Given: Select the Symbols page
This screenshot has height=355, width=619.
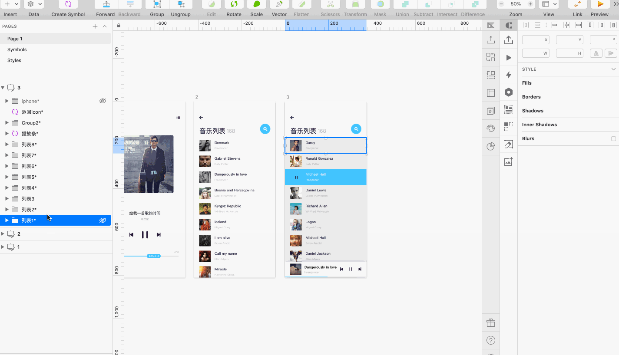Looking at the screenshot, I should click(17, 49).
